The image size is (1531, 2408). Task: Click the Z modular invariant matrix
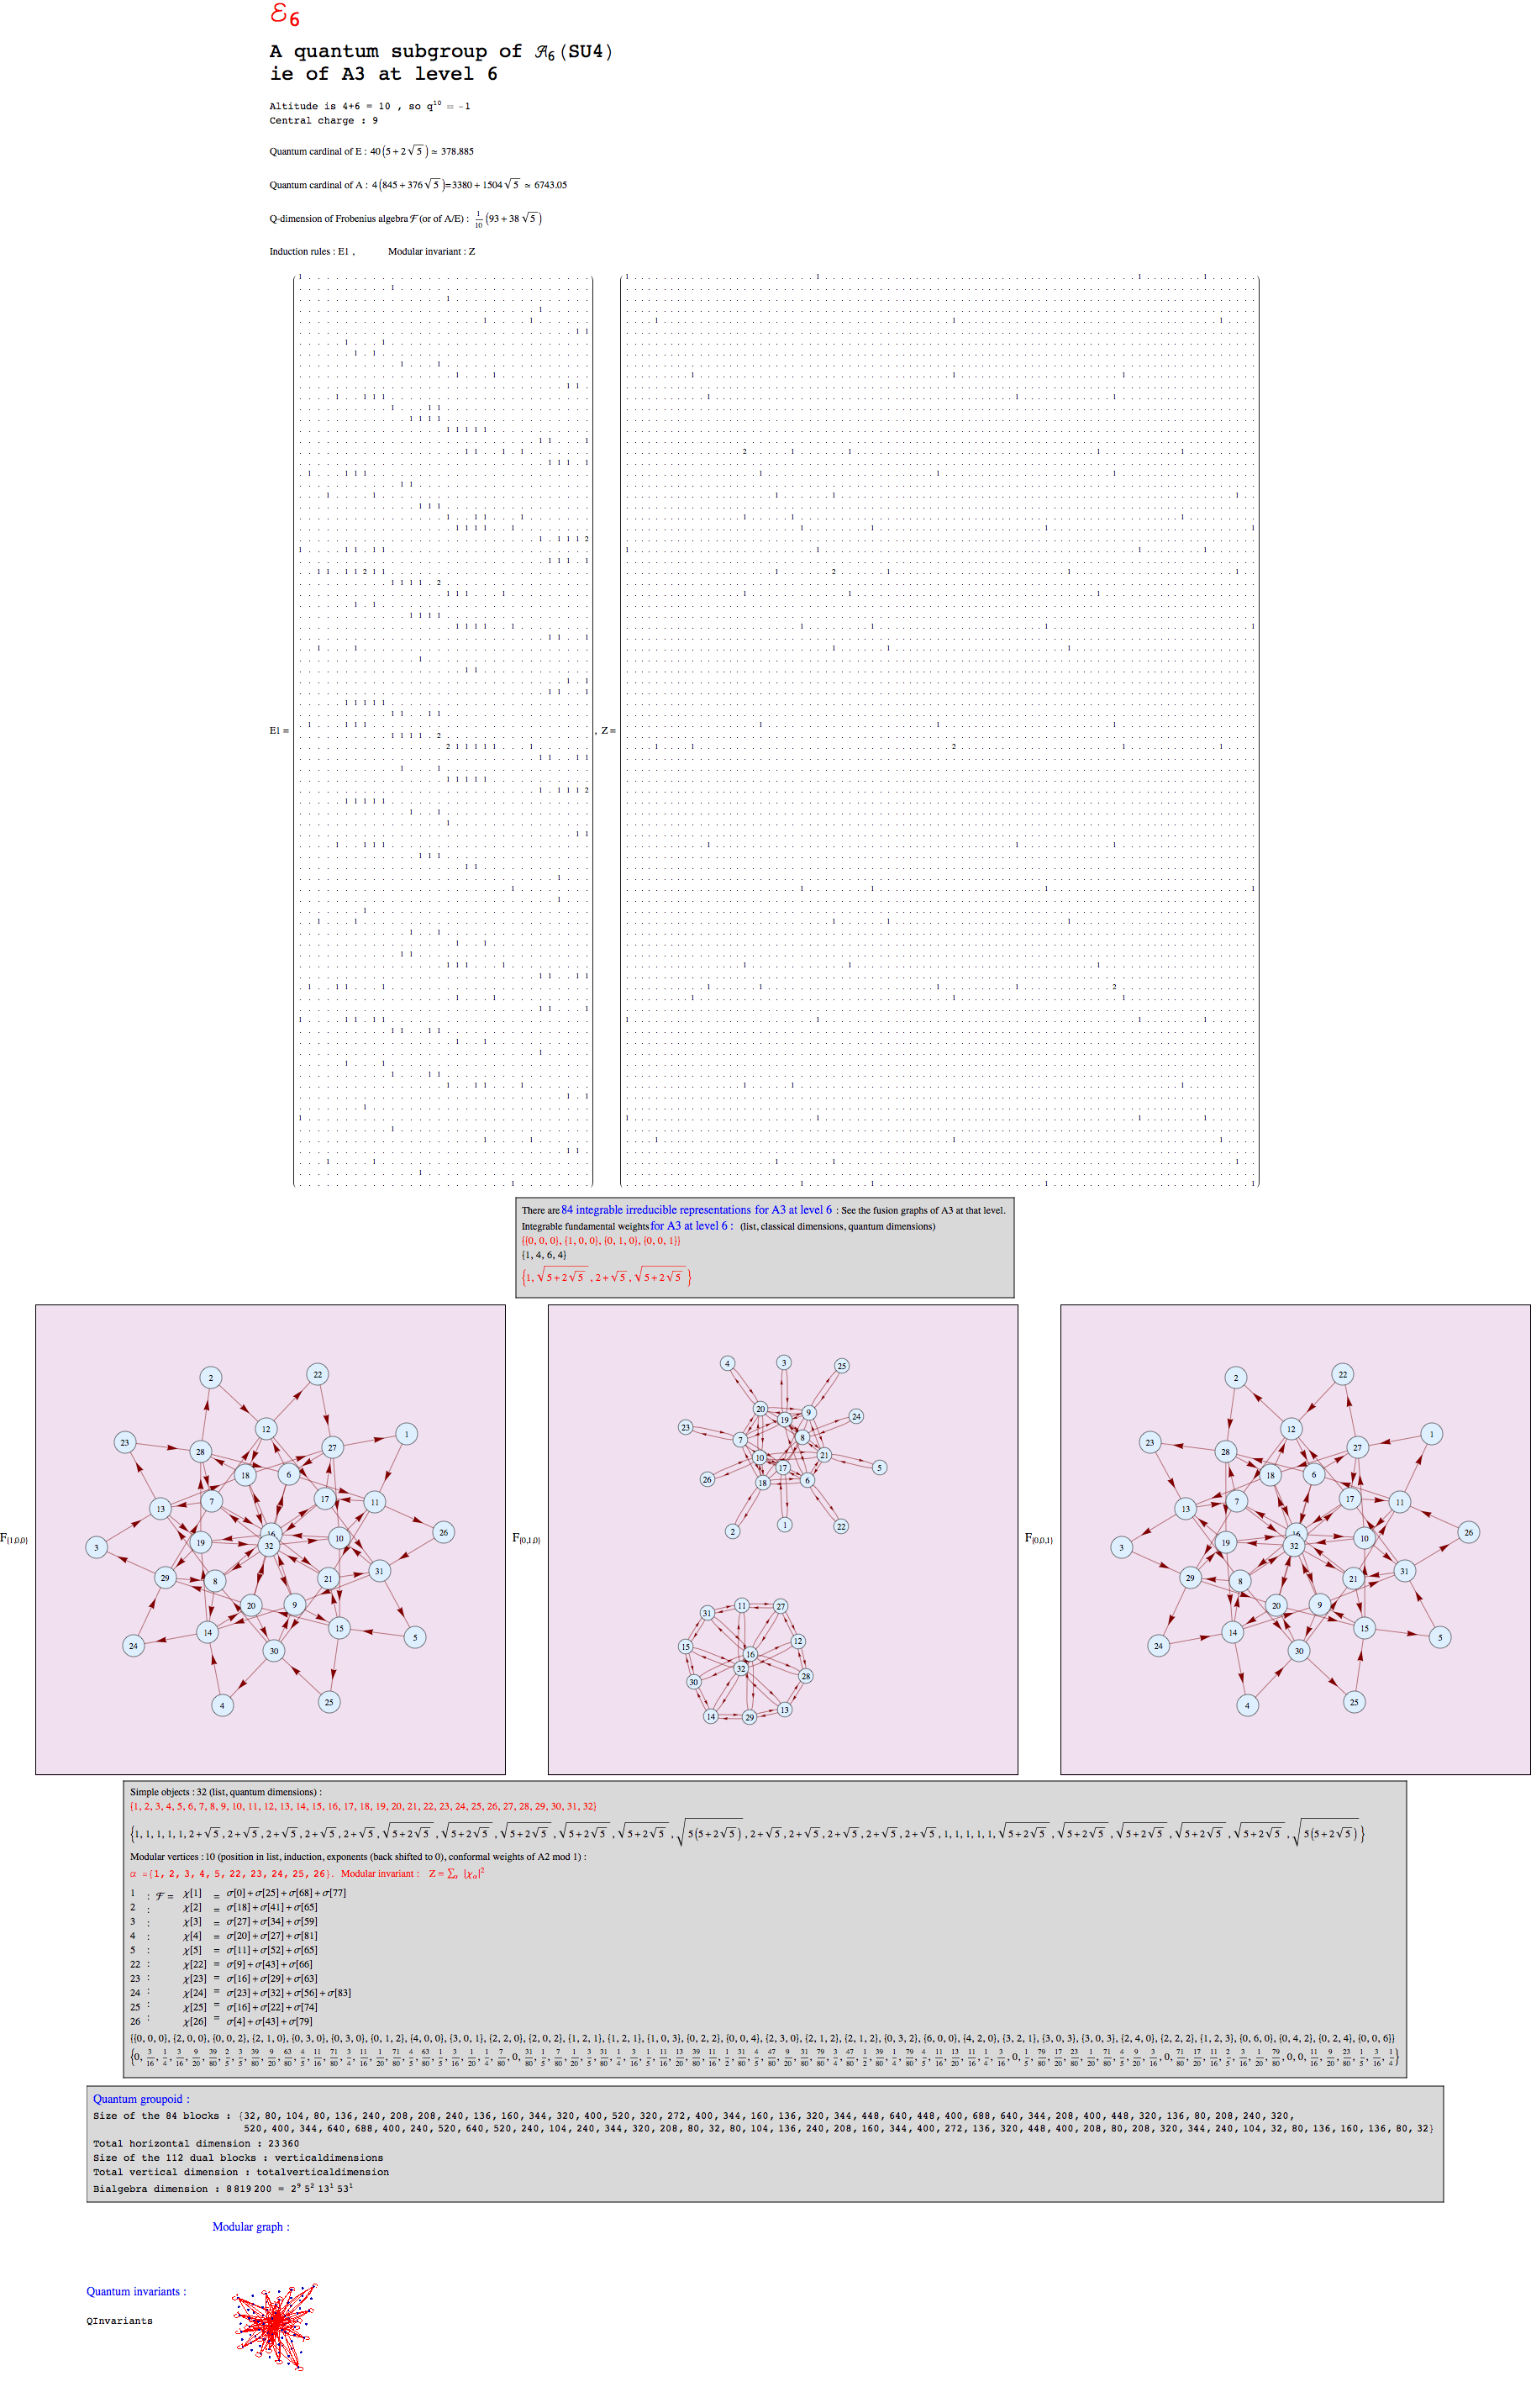[x=940, y=731]
